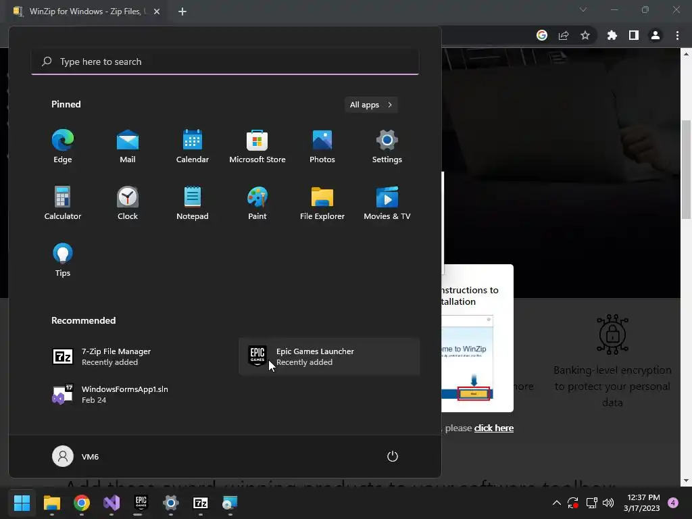The width and height of the screenshot is (692, 519).
Task: Open the Power options button
Action: pos(393,456)
